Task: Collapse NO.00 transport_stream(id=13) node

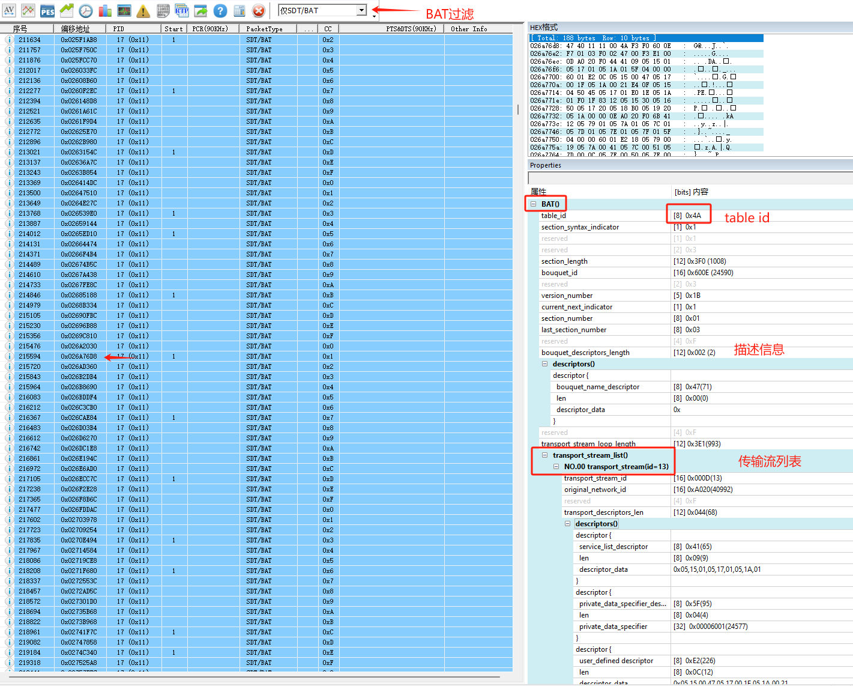Action: pos(556,466)
